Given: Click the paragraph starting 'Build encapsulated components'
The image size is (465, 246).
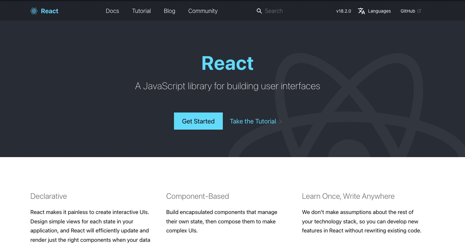Looking at the screenshot, I should pyautogui.click(x=222, y=221).
